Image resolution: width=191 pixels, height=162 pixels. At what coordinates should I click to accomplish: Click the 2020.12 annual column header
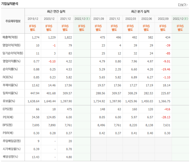pos(49,19)
